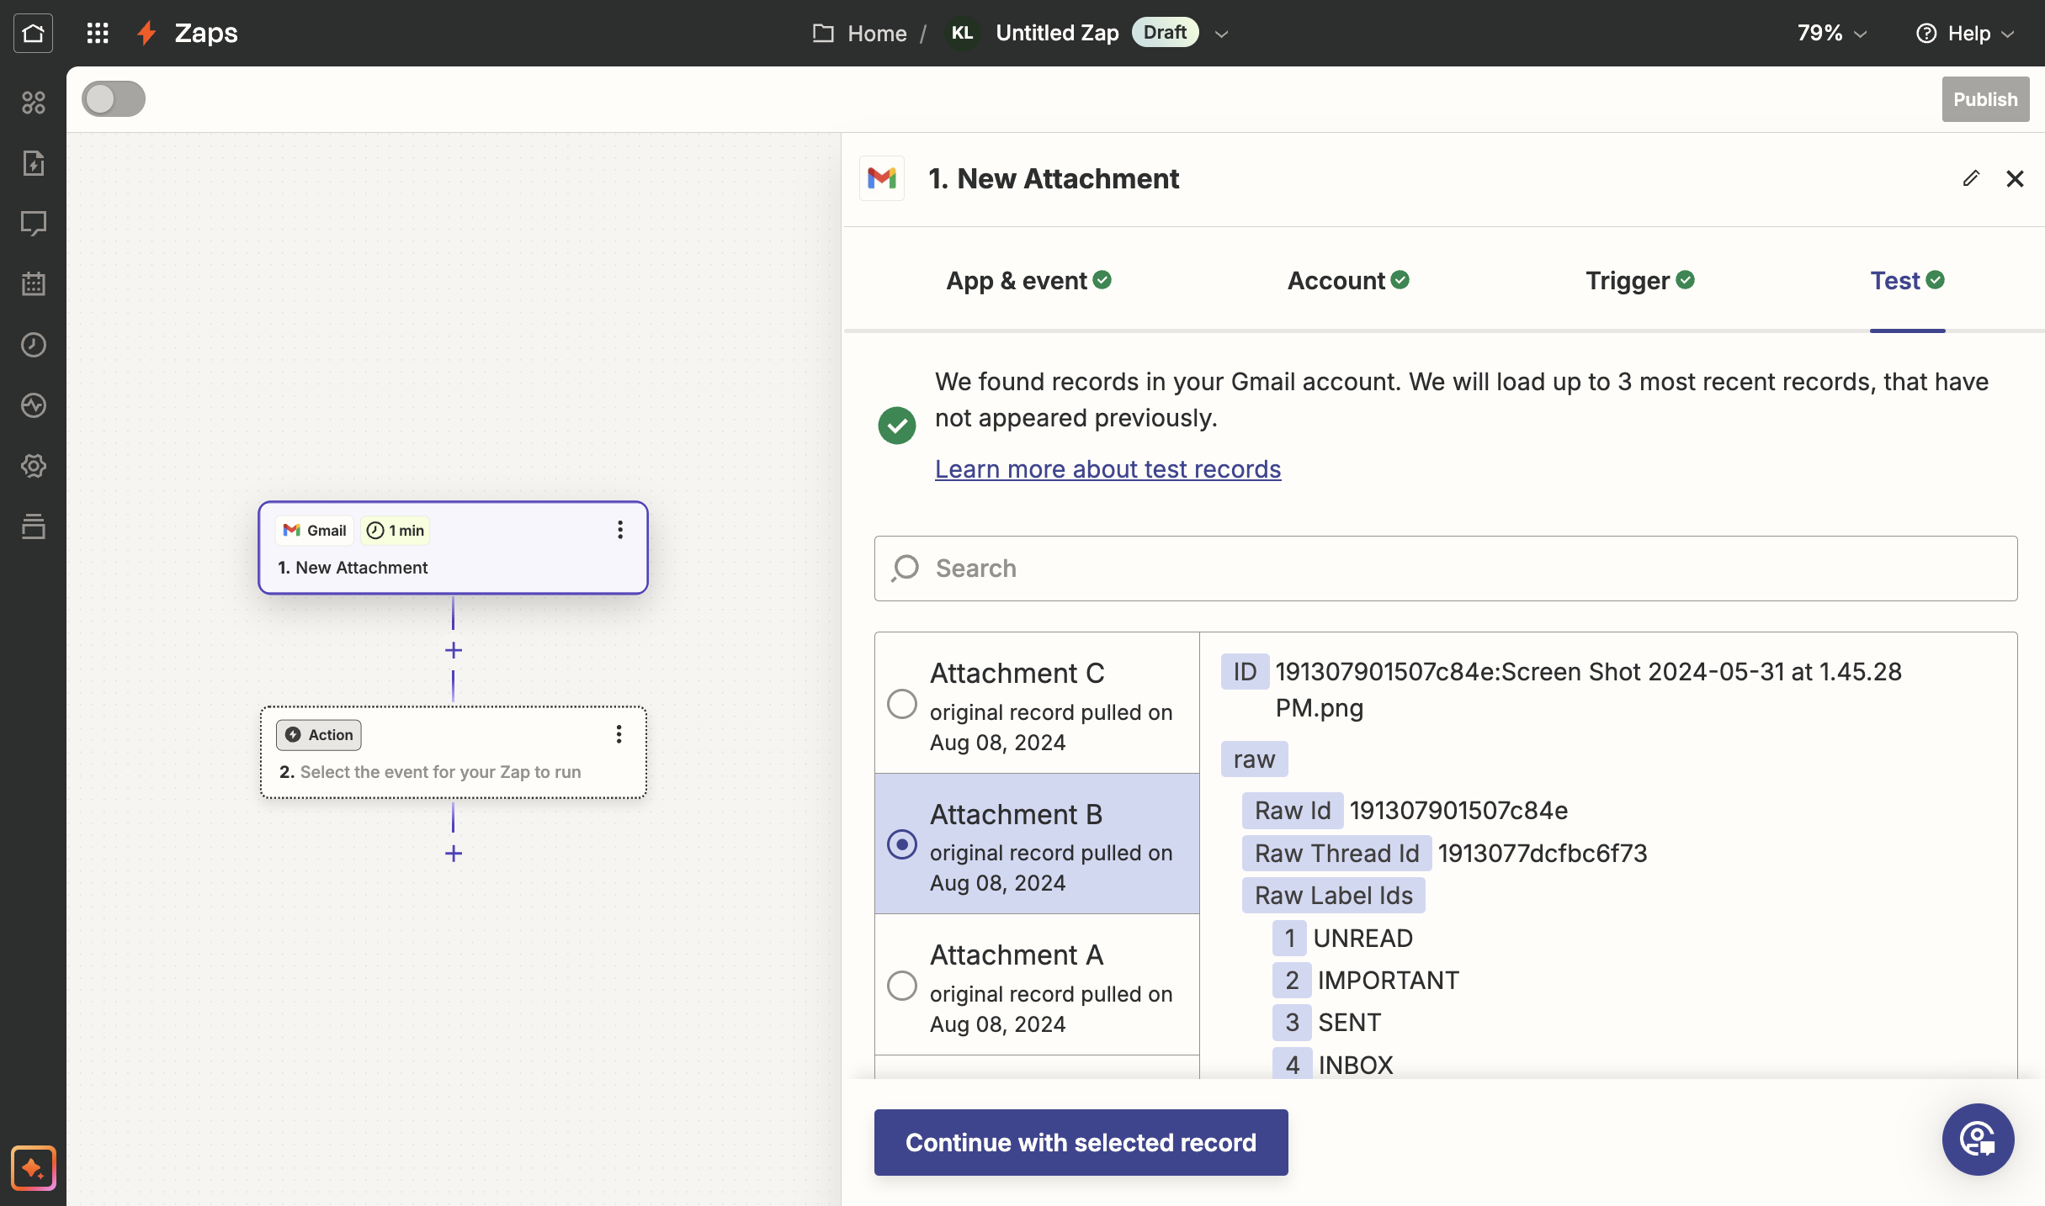Open Learn more about test records link

tap(1107, 468)
